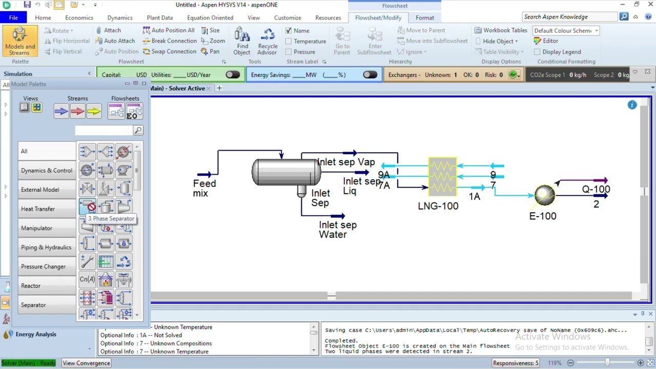Switch to the Dynamics ribbon tab

click(x=120, y=17)
